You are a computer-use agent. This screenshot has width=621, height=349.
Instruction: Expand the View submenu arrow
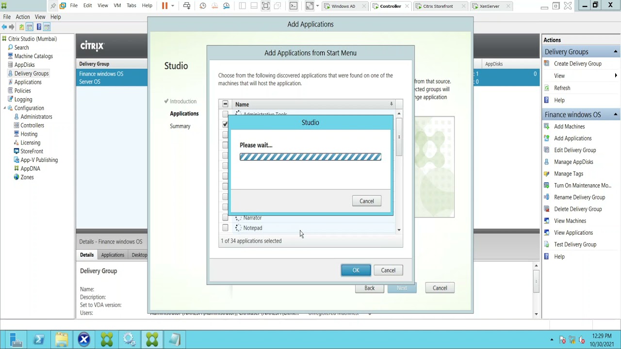(x=616, y=76)
